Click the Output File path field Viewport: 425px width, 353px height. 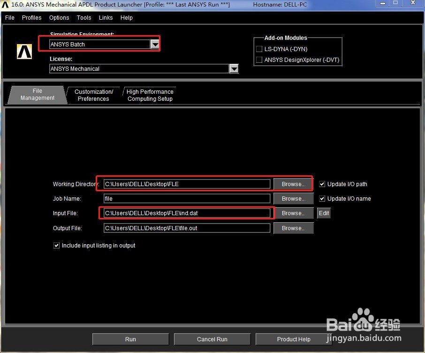[x=187, y=228]
